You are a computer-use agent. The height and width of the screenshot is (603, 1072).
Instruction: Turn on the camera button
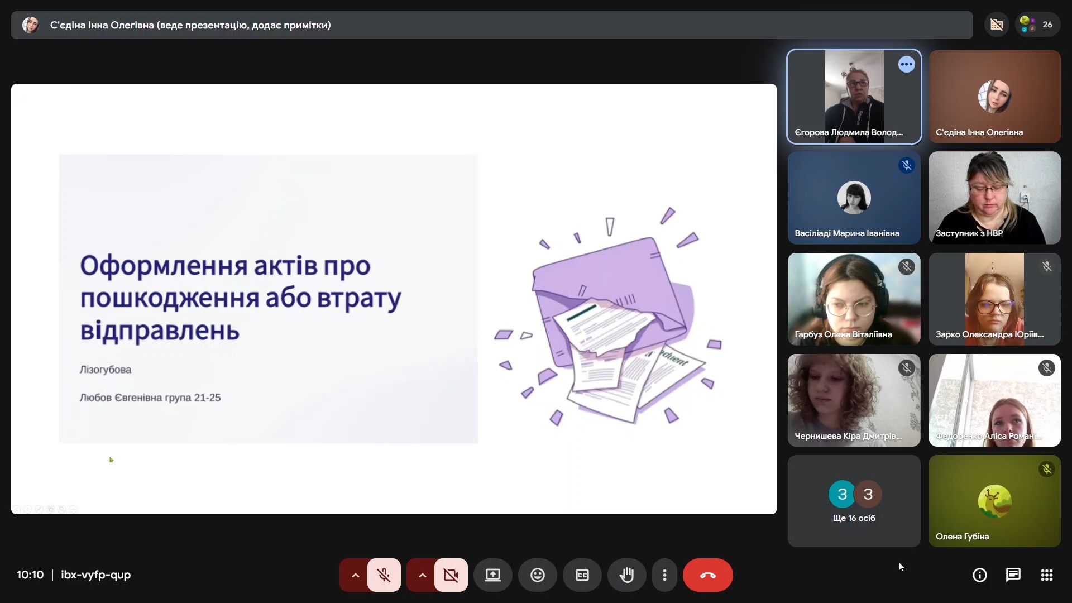[451, 575]
